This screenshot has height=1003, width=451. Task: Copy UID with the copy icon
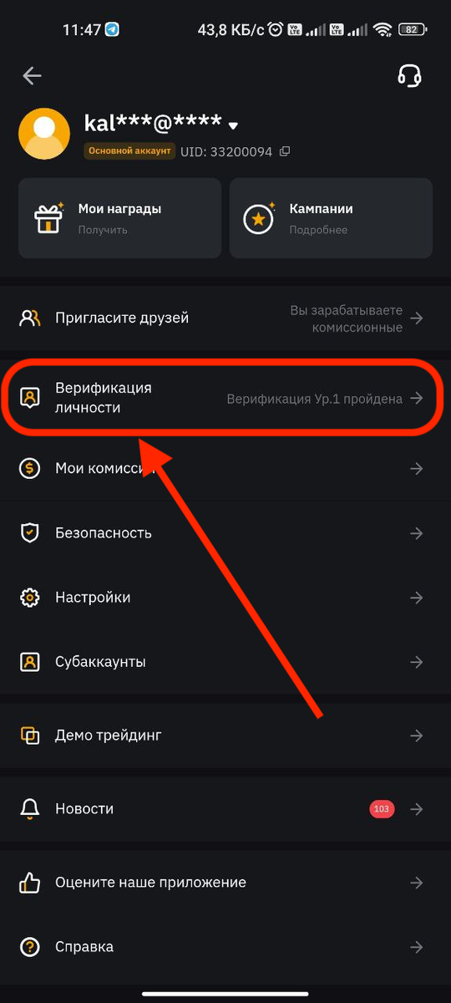285,151
